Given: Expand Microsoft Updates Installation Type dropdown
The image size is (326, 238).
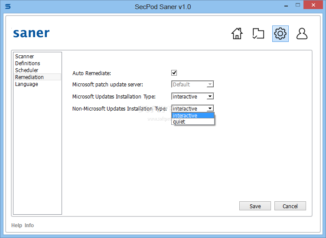Looking at the screenshot, I should (x=192, y=96).
